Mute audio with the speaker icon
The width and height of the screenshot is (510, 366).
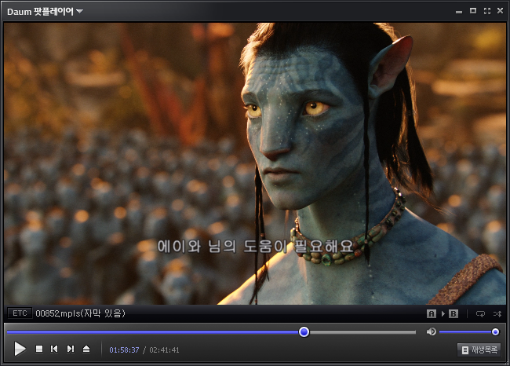tap(432, 331)
